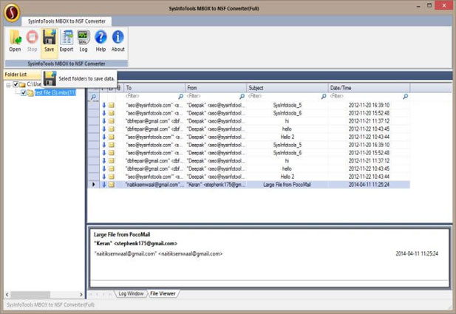
Task: Select the SysInfoTools MBOX to NSF Converter ribbon tab
Action: [x=67, y=21]
